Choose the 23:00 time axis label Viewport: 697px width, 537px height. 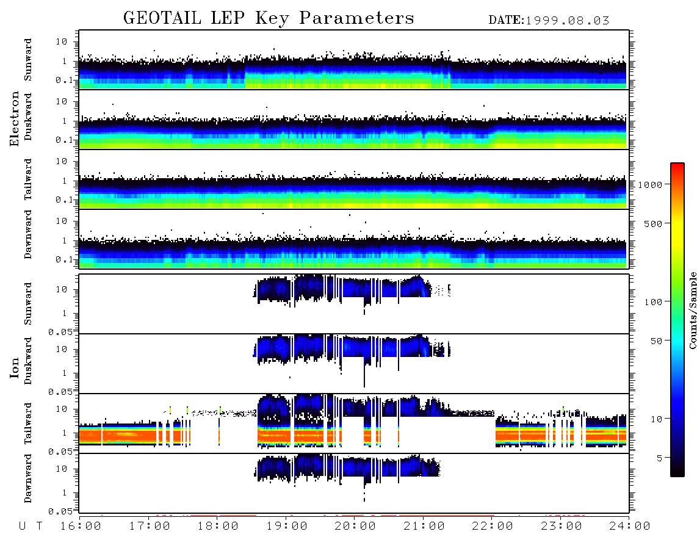(x=562, y=526)
